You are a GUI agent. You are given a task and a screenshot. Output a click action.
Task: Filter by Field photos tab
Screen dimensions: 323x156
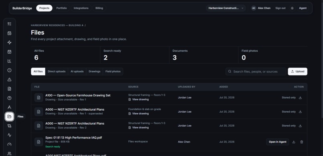pos(113,71)
